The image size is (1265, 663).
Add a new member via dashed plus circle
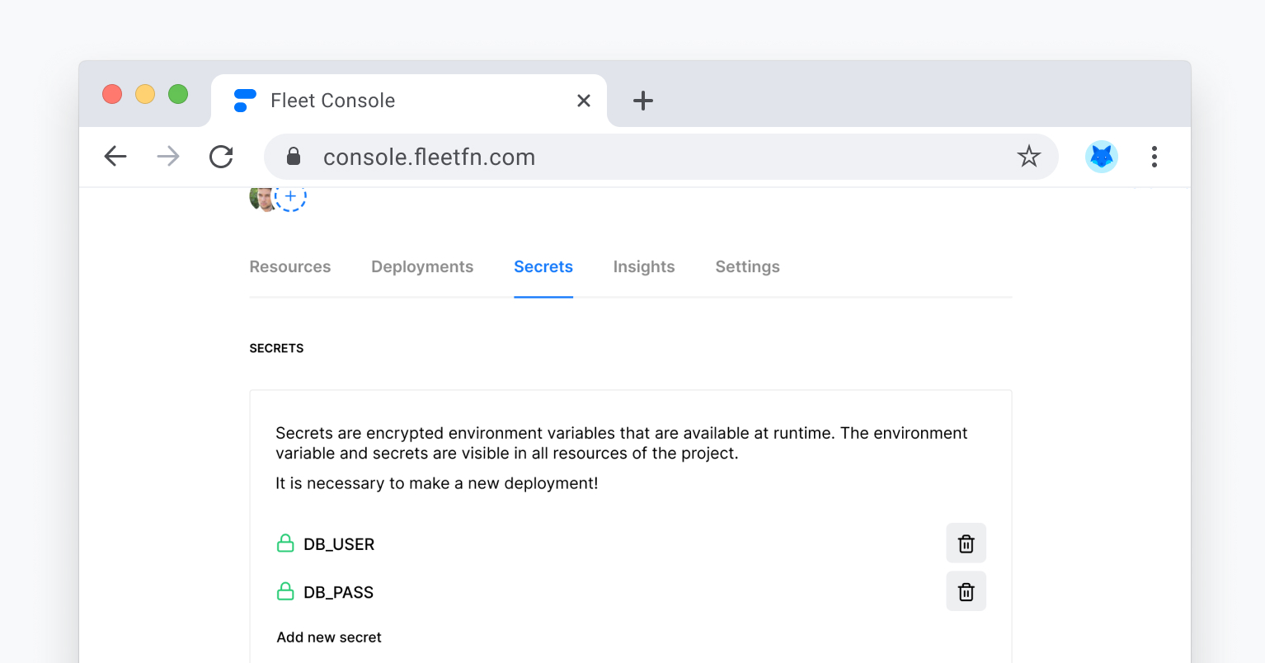[290, 197]
